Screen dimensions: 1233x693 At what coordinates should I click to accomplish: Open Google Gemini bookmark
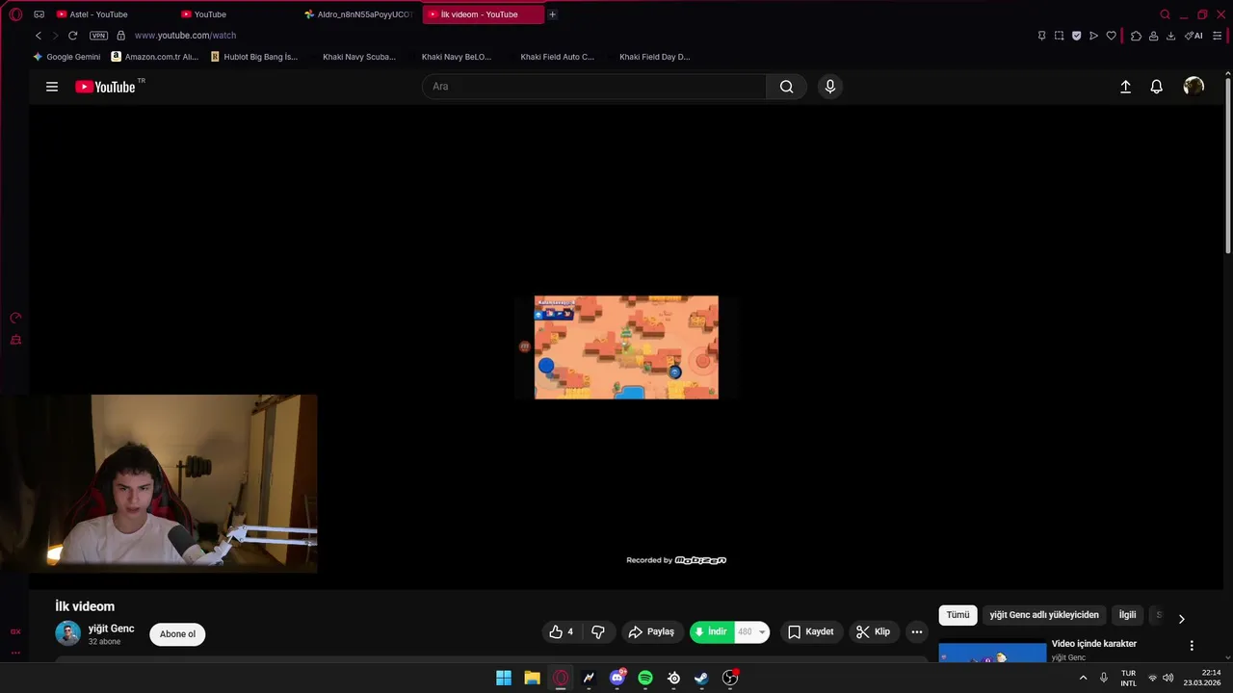[66, 57]
